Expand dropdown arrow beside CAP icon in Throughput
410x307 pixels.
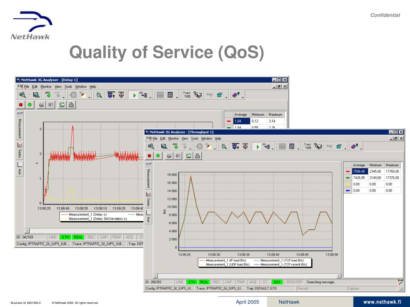pos(190,148)
